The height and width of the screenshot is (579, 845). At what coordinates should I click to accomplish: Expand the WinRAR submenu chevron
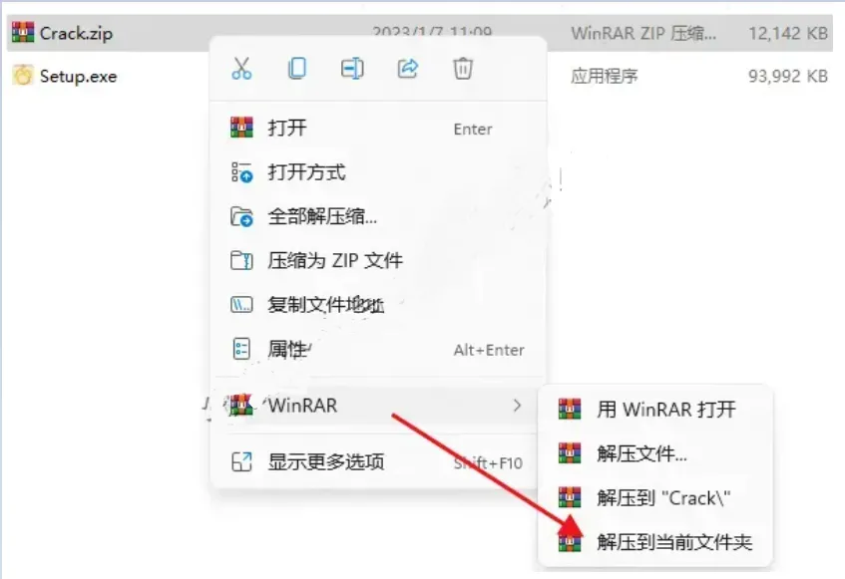[517, 406]
